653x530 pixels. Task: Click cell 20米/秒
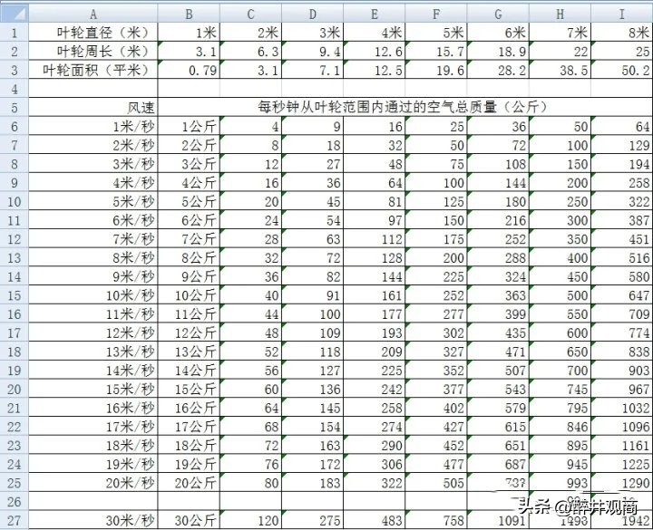coord(93,483)
